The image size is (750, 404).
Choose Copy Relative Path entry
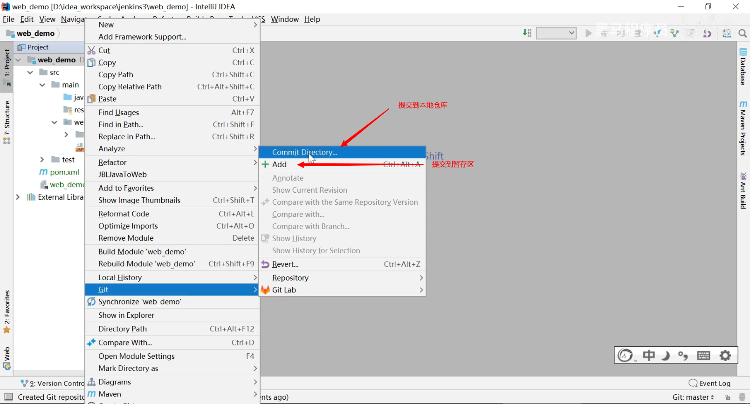tap(172, 87)
